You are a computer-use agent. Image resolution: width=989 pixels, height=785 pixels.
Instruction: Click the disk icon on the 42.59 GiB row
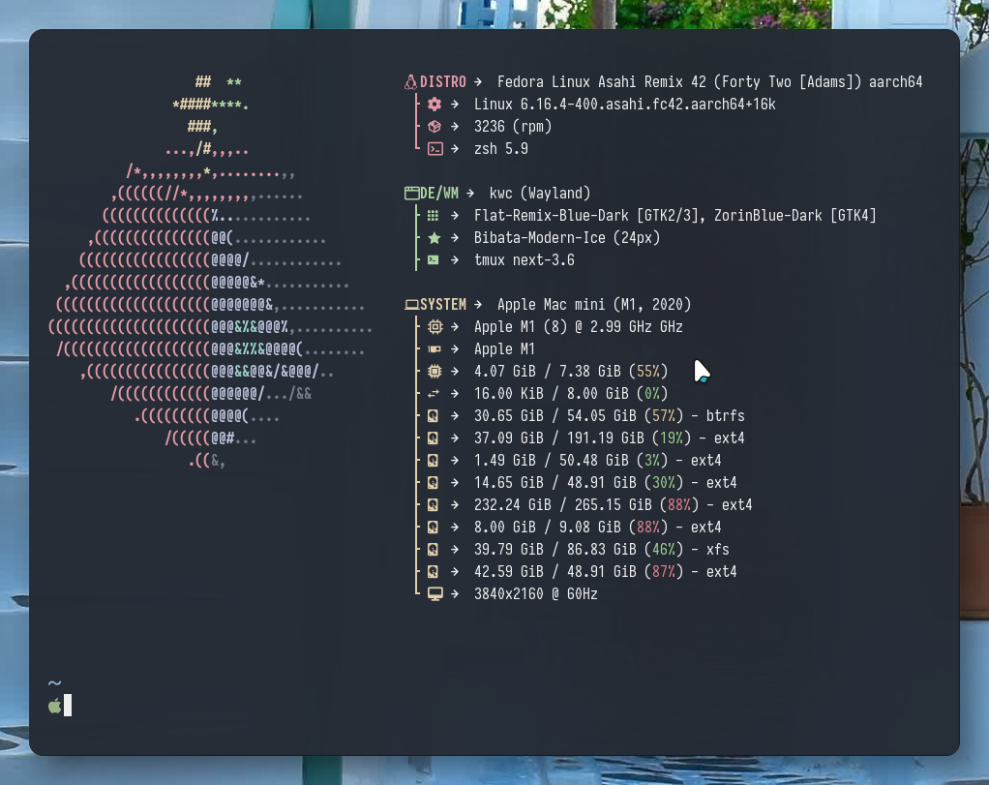click(433, 572)
